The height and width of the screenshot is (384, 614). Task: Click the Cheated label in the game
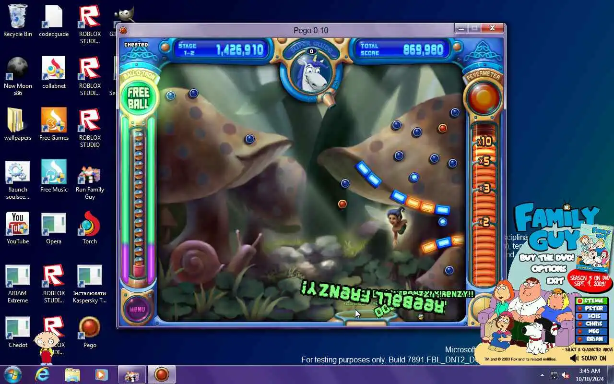(136, 45)
